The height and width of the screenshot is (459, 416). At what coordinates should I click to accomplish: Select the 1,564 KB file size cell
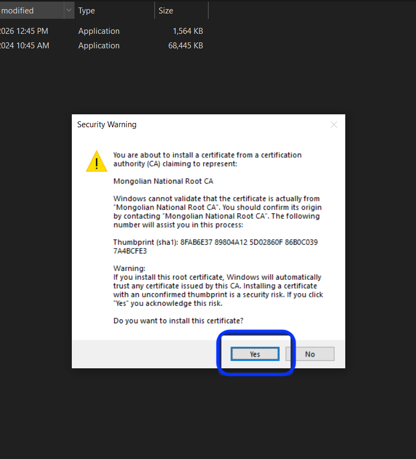(x=188, y=31)
